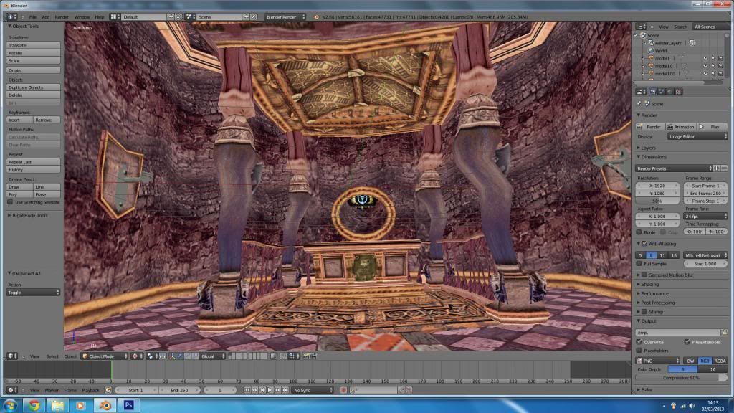Play animation in reverse in timeline
Viewport: 734px width, 413px height.
point(262,390)
